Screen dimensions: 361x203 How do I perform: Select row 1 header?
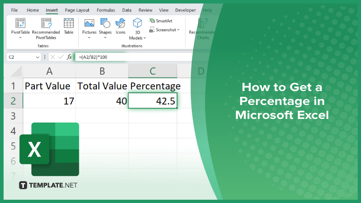click(13, 86)
